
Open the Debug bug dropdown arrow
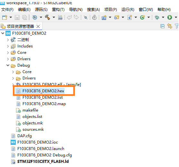point(163,17)
